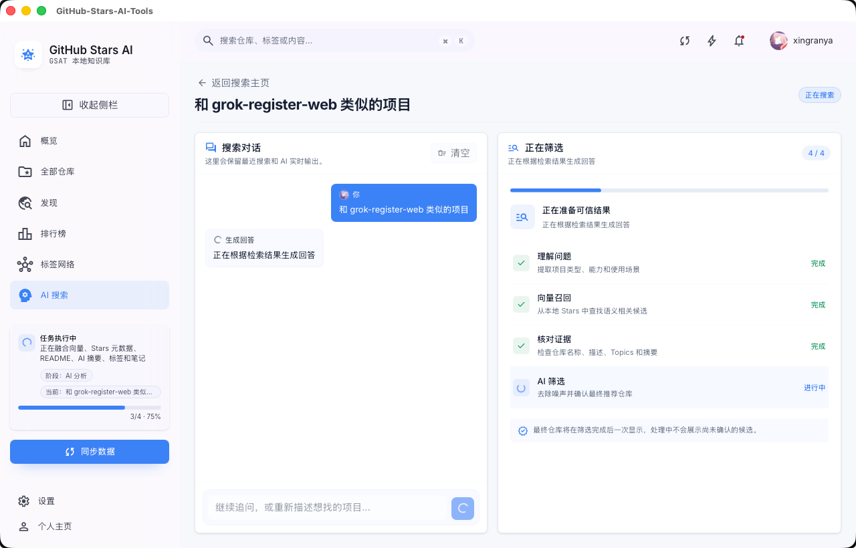Click the 阶段：AI 分析 tag
856x548 pixels.
pyautogui.click(x=66, y=376)
